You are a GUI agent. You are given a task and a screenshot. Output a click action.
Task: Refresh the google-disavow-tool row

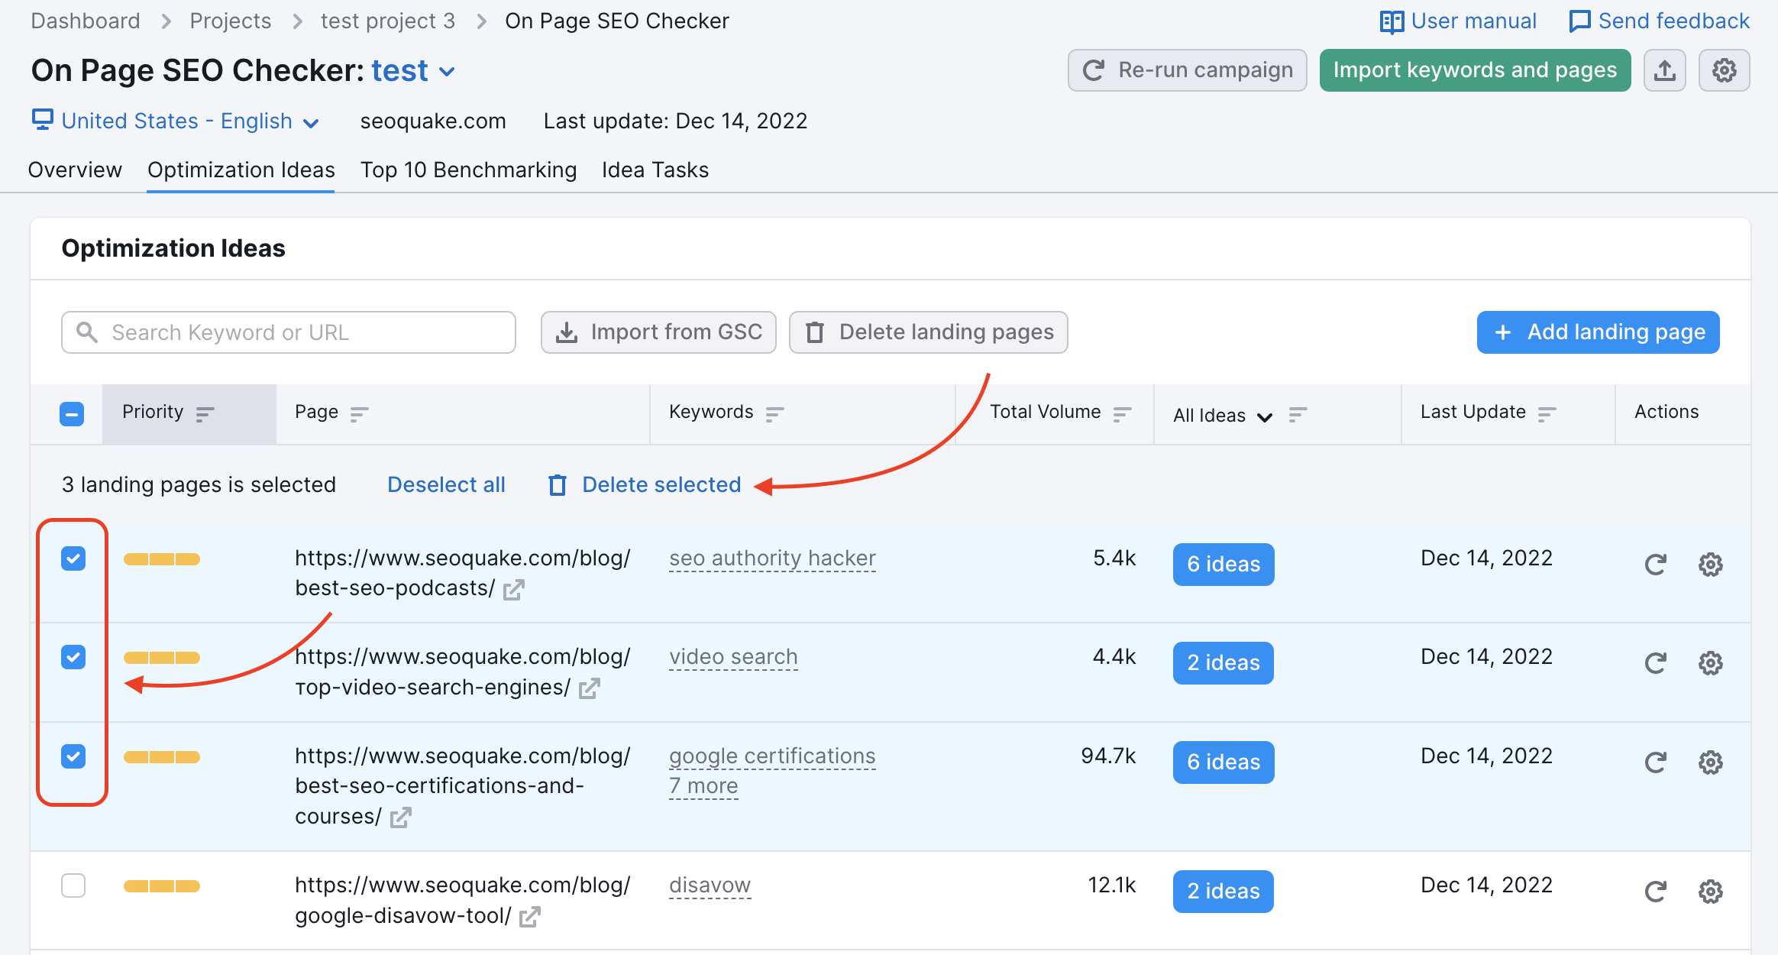tap(1655, 892)
